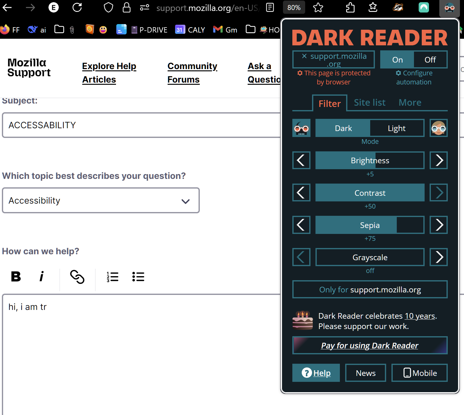The image size is (464, 415).
Task: Open the circled E extension icon
Action: (54, 8)
